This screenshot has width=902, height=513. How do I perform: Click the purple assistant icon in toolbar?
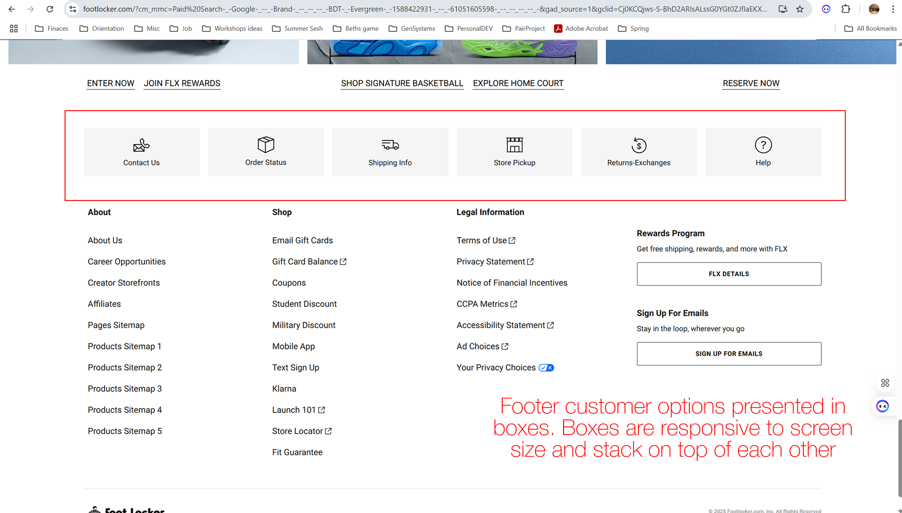pos(826,9)
